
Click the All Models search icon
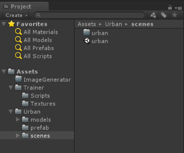pyautogui.click(x=18, y=40)
